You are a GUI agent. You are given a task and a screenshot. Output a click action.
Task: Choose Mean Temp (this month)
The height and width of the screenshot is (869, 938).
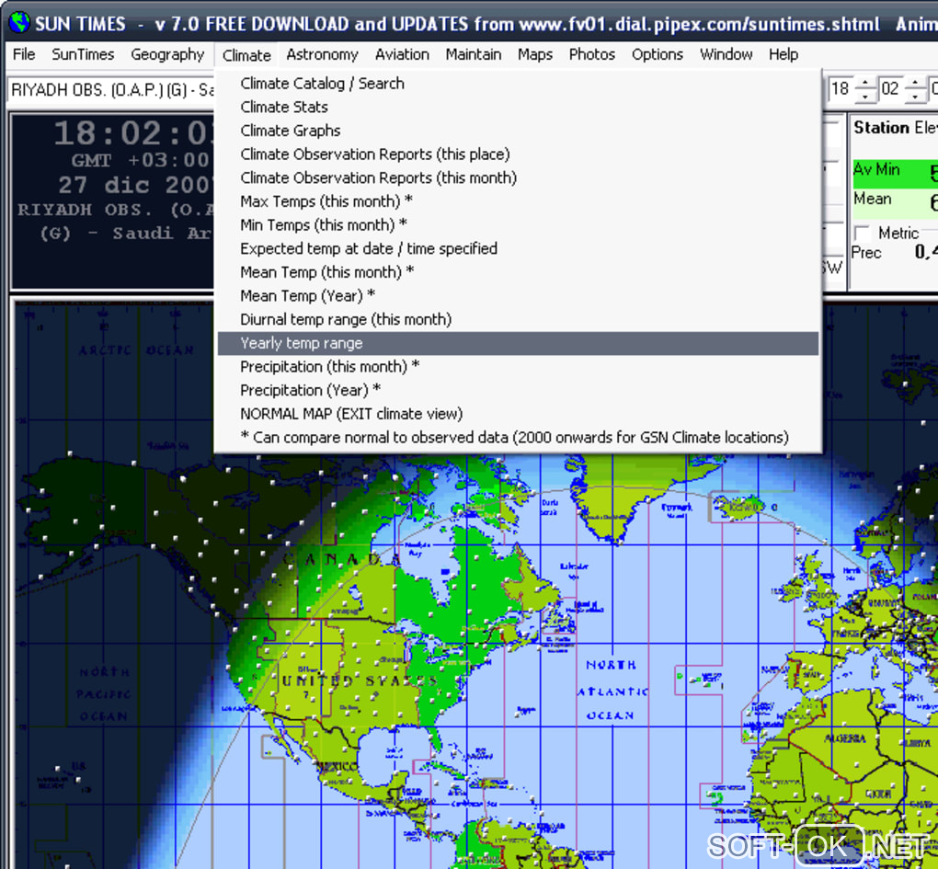[x=518, y=272]
